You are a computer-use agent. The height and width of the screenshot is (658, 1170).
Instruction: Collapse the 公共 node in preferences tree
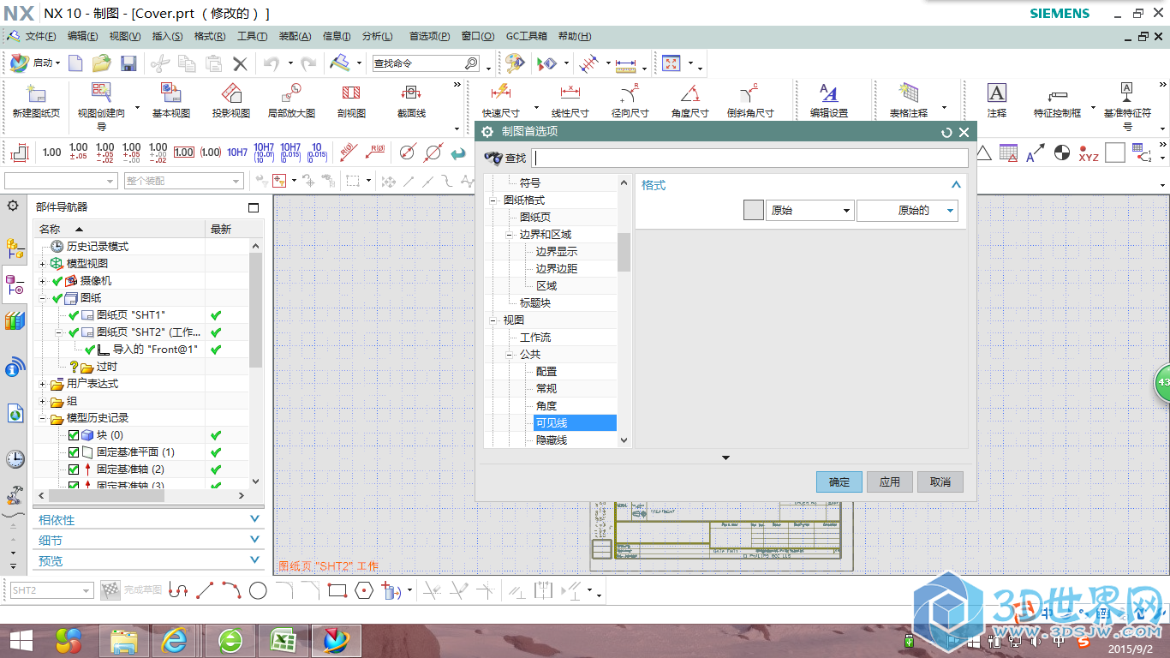point(510,354)
